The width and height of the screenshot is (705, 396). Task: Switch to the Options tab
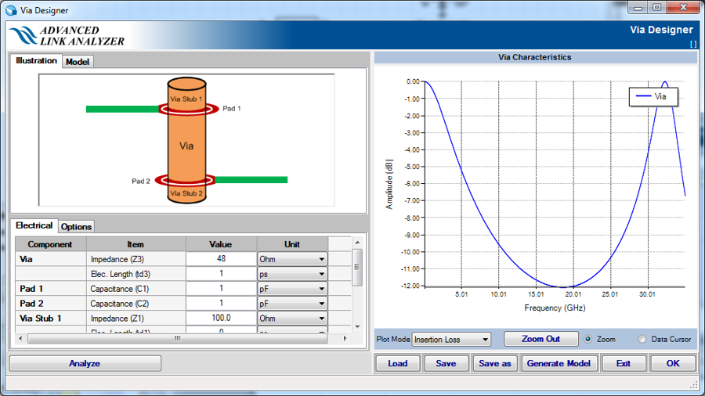pyautogui.click(x=77, y=226)
